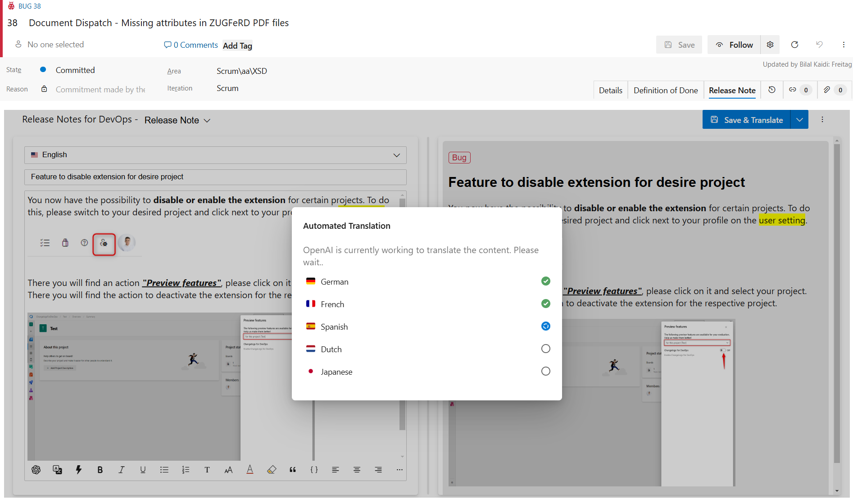
Task: Click the release note title input field
Action: click(x=215, y=177)
